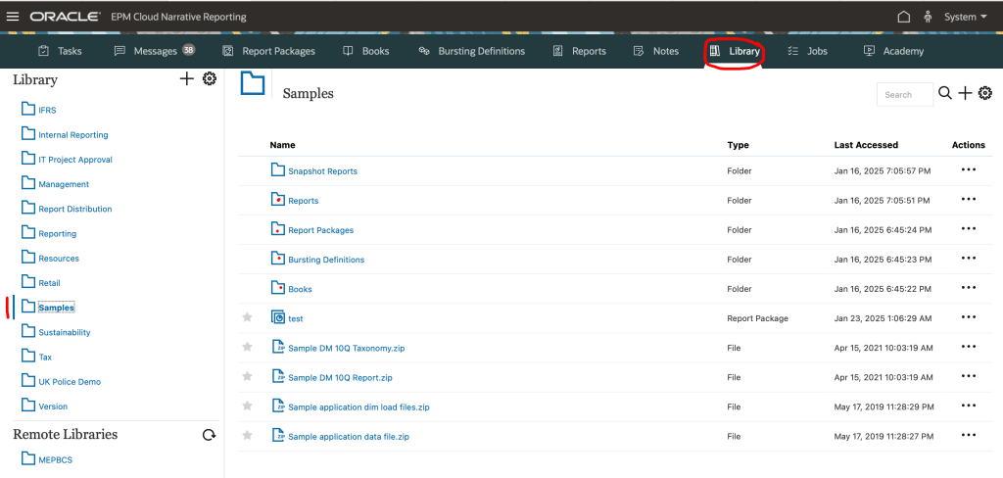Image resolution: width=1003 pixels, height=478 pixels.
Task: Click the add plus icon in Library panel
Action: [186, 79]
